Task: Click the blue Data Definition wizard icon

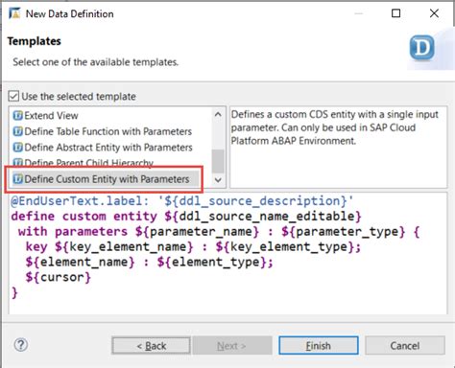Action: pyautogui.click(x=421, y=48)
